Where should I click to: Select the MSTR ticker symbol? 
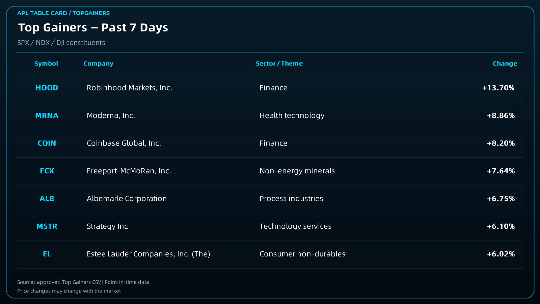(47, 226)
